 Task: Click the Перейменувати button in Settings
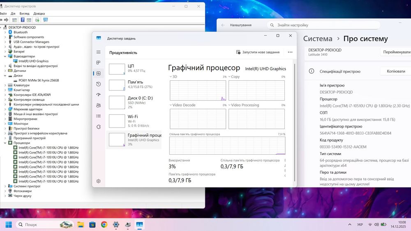click(x=396, y=52)
